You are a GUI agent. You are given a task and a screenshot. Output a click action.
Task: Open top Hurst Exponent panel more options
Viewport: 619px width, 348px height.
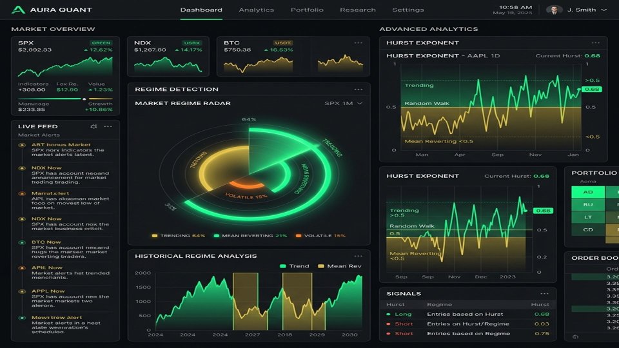click(595, 43)
